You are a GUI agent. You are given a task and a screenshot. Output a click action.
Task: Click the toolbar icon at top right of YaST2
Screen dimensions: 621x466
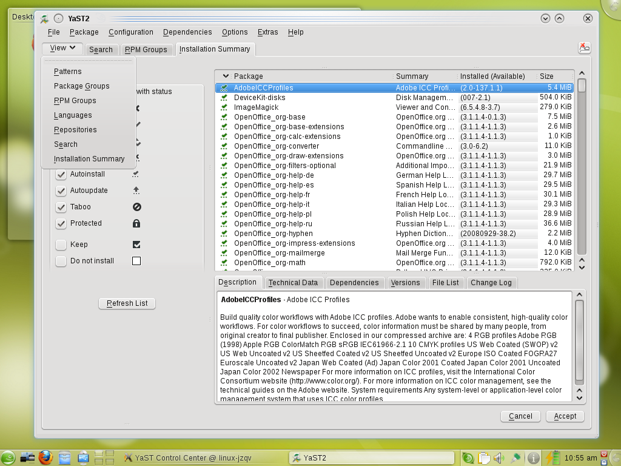click(x=583, y=49)
